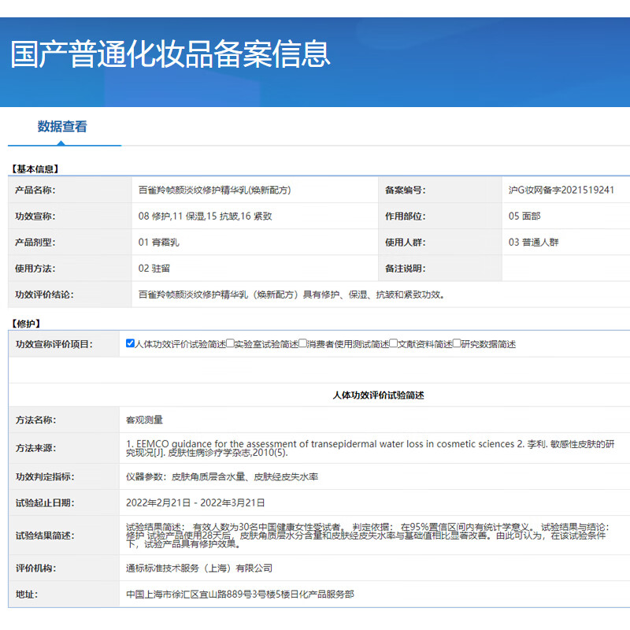Click the 评价机构 label

(35, 568)
